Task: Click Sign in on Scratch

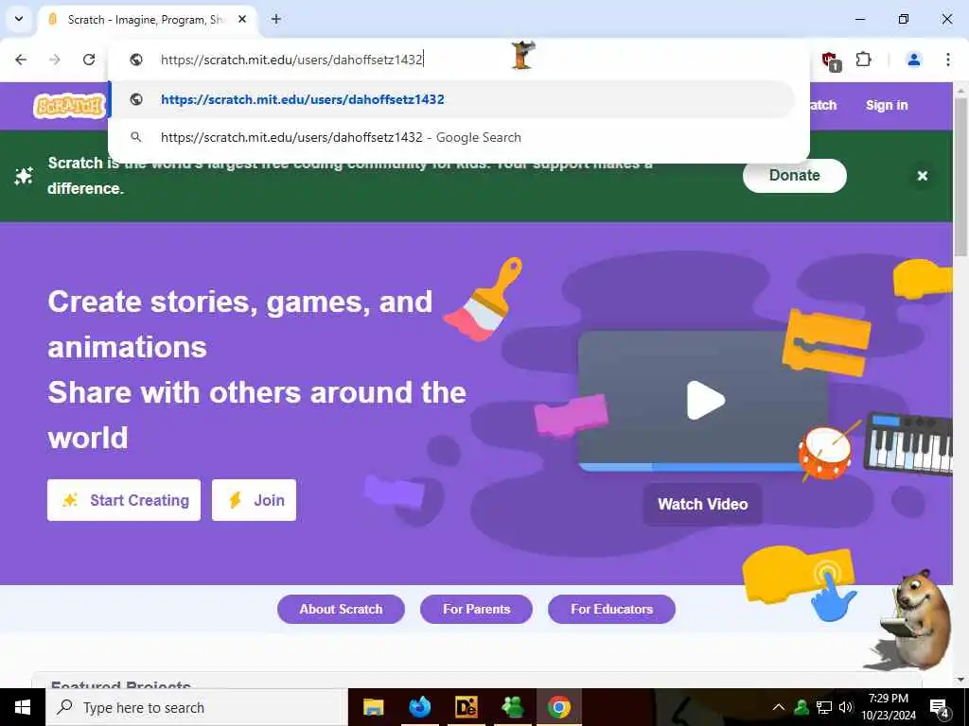Action: [x=887, y=105]
